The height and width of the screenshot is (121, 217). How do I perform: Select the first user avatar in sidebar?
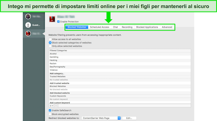pyautogui.click(x=28, y=17)
